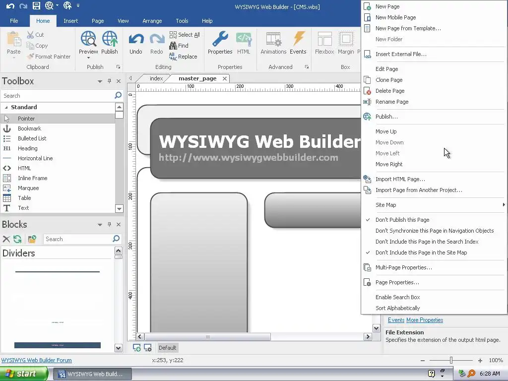Open Properties wrench icon

(220, 39)
